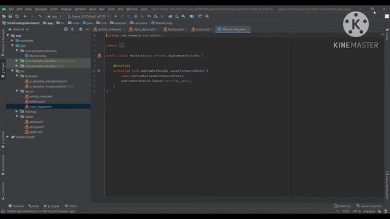Run the app with green play icon

tap(116, 16)
